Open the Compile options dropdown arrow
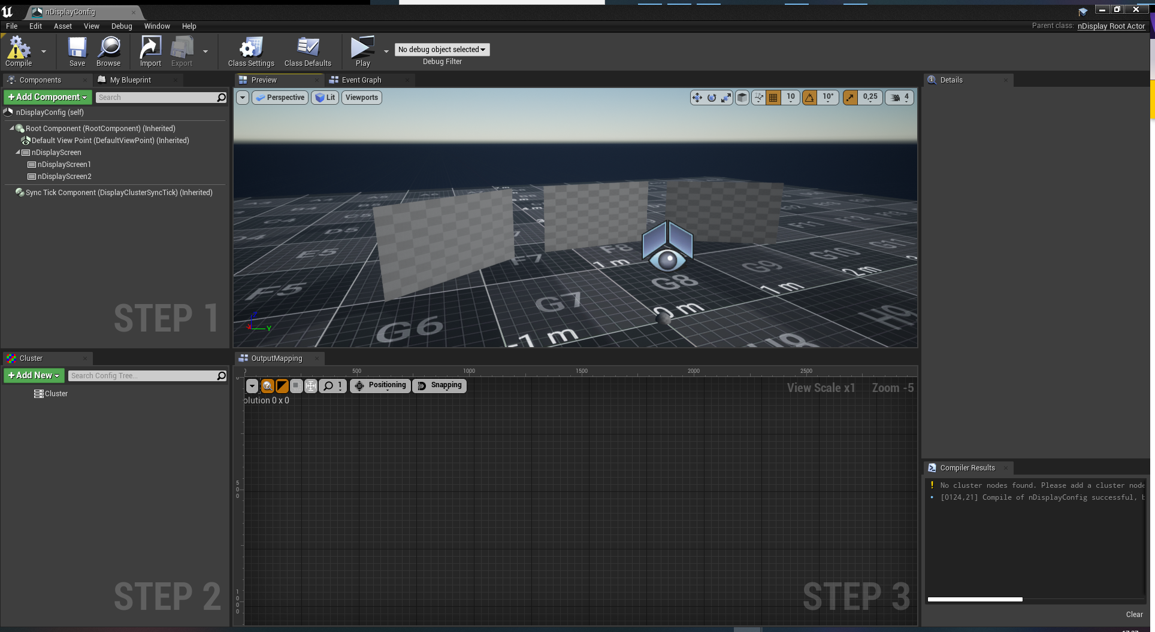 click(x=43, y=51)
